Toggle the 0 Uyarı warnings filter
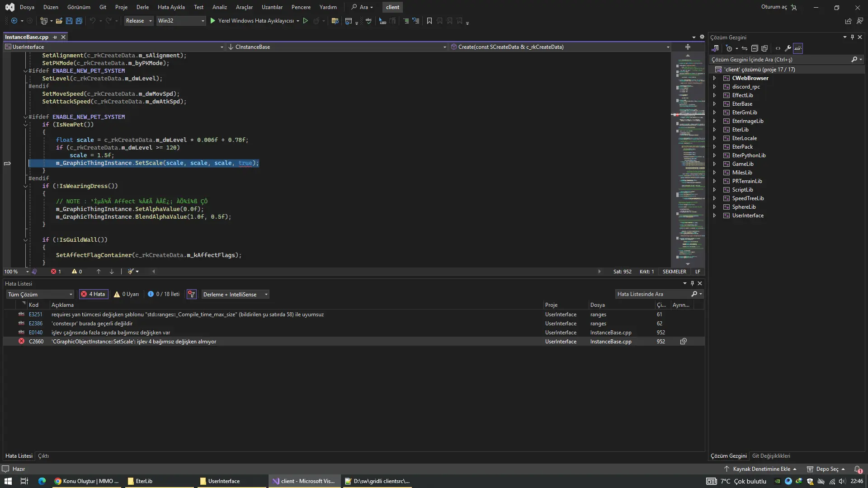 click(126, 294)
